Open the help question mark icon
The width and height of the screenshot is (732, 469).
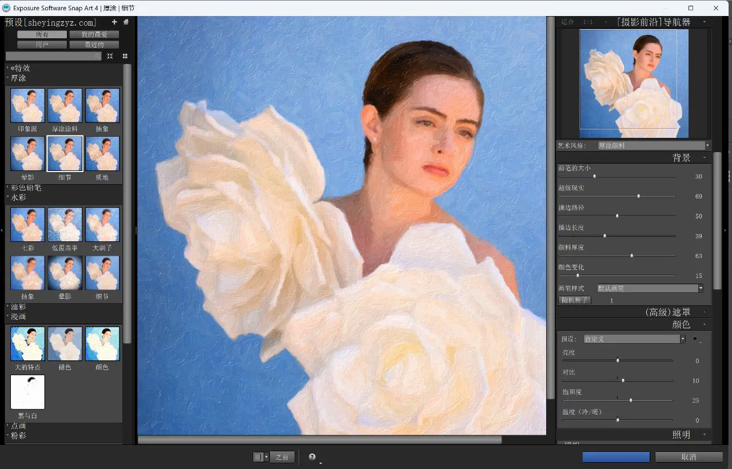pos(312,457)
